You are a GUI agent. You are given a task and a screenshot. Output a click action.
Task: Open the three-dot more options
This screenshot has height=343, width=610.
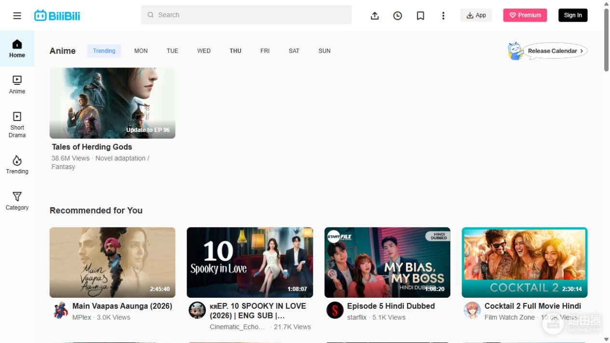coord(443,15)
